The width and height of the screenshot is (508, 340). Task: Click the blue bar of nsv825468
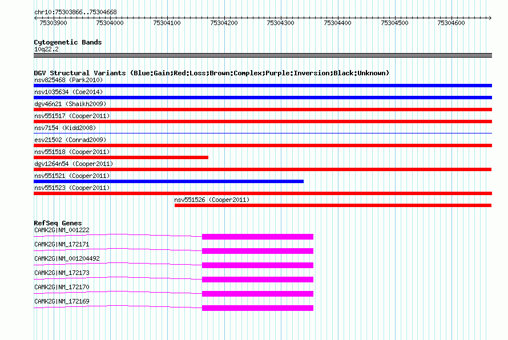(x=263, y=86)
